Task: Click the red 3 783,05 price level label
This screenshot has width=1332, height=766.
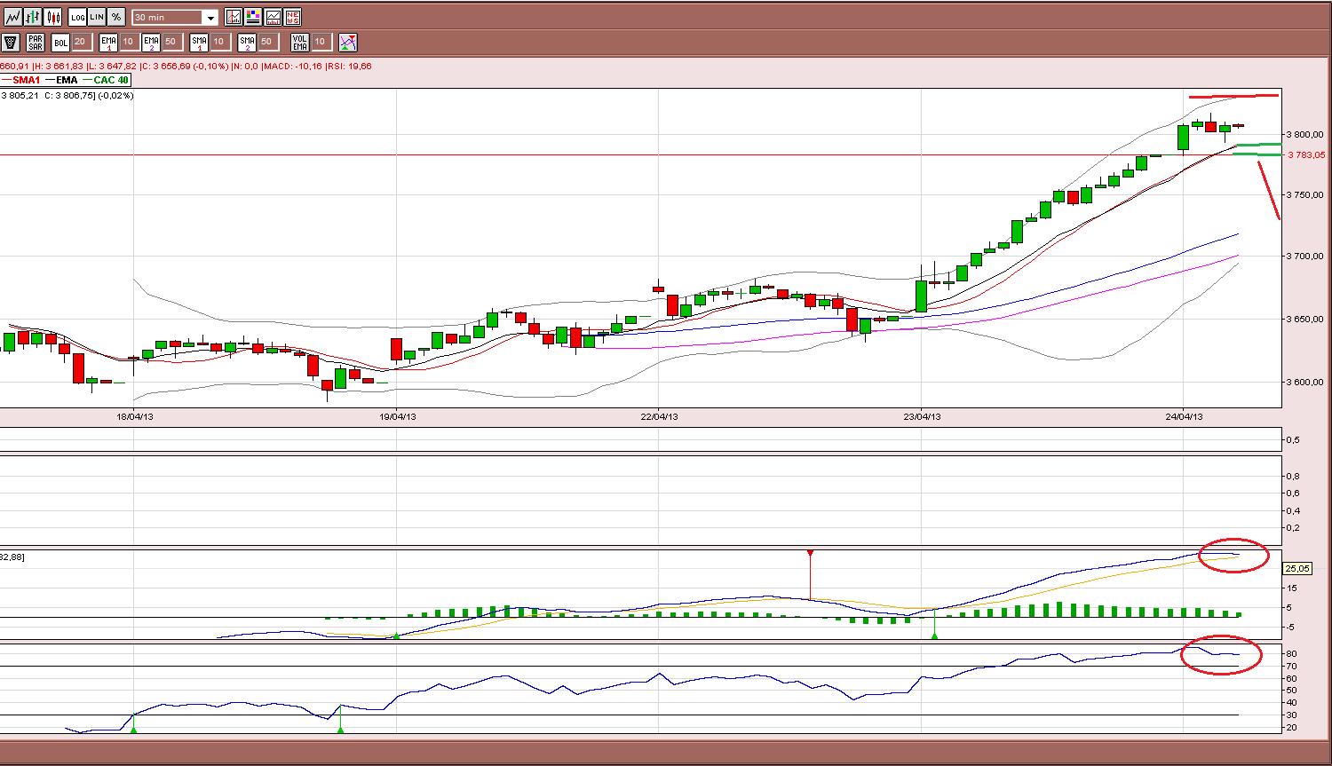Action: point(1306,154)
